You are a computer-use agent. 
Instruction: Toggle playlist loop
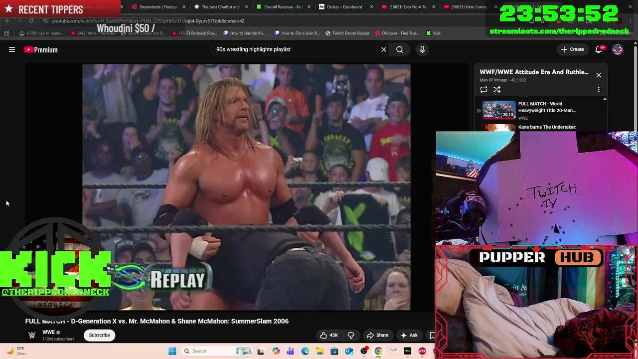[x=483, y=89]
